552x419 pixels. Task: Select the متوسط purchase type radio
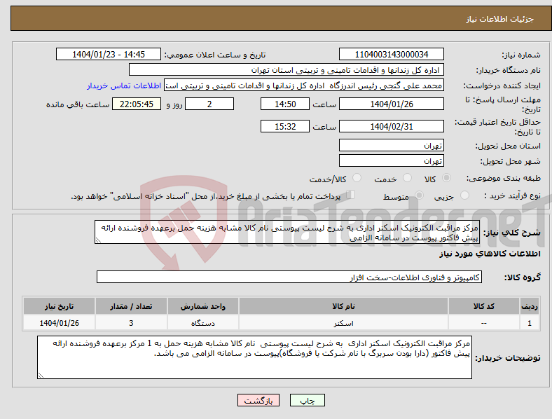[419, 195]
